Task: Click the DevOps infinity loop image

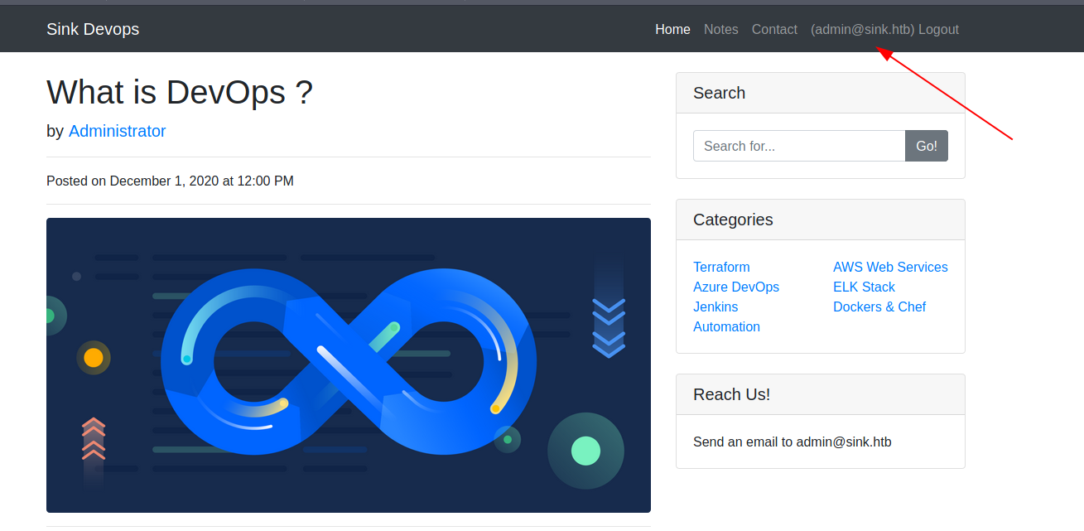Action: [x=348, y=364]
